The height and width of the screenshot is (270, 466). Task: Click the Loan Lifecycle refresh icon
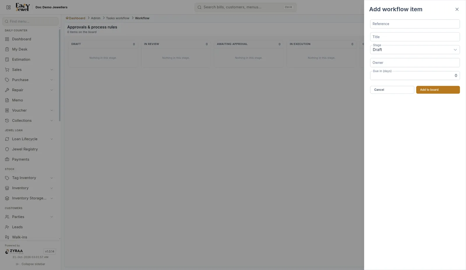[7, 139]
